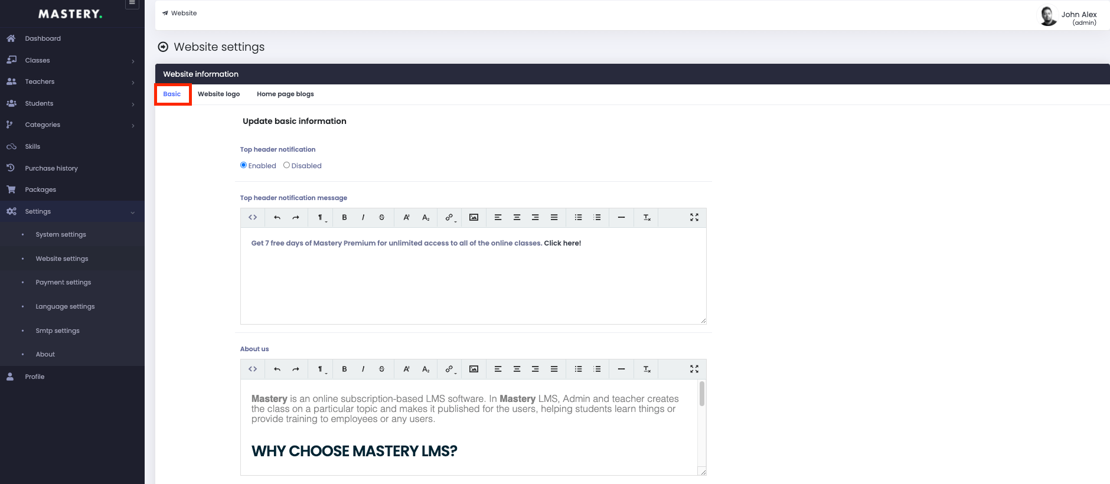The image size is (1110, 484).
Task: Expand Classes sidebar menu
Action: [72, 60]
